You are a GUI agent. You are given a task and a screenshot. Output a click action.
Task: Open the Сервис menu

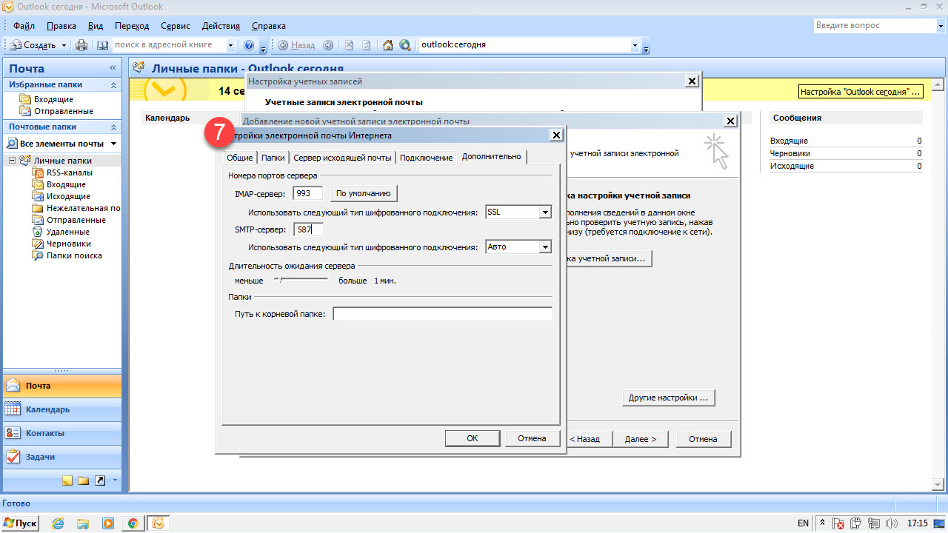pyautogui.click(x=175, y=26)
